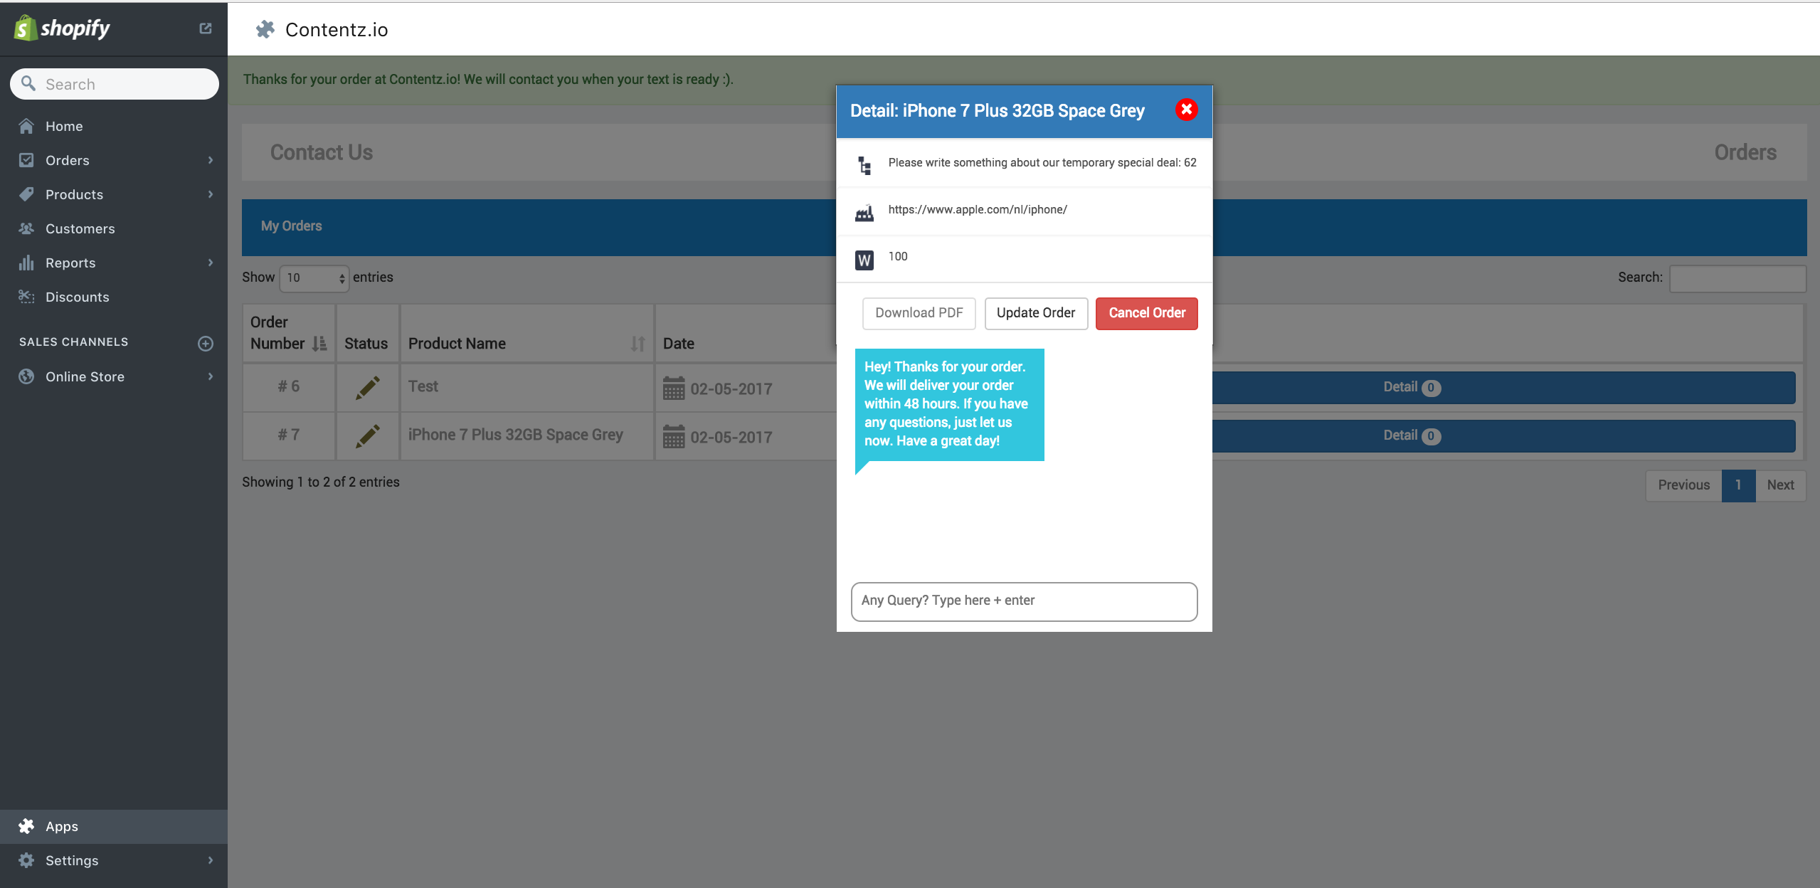
Task: Click calendar icon in order #7 row
Action: [674, 436]
